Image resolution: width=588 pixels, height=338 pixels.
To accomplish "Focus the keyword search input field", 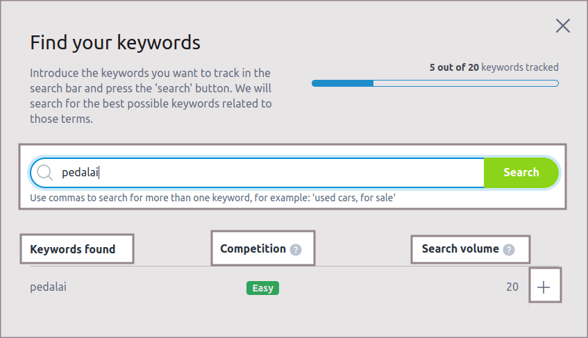I will pos(278,173).
